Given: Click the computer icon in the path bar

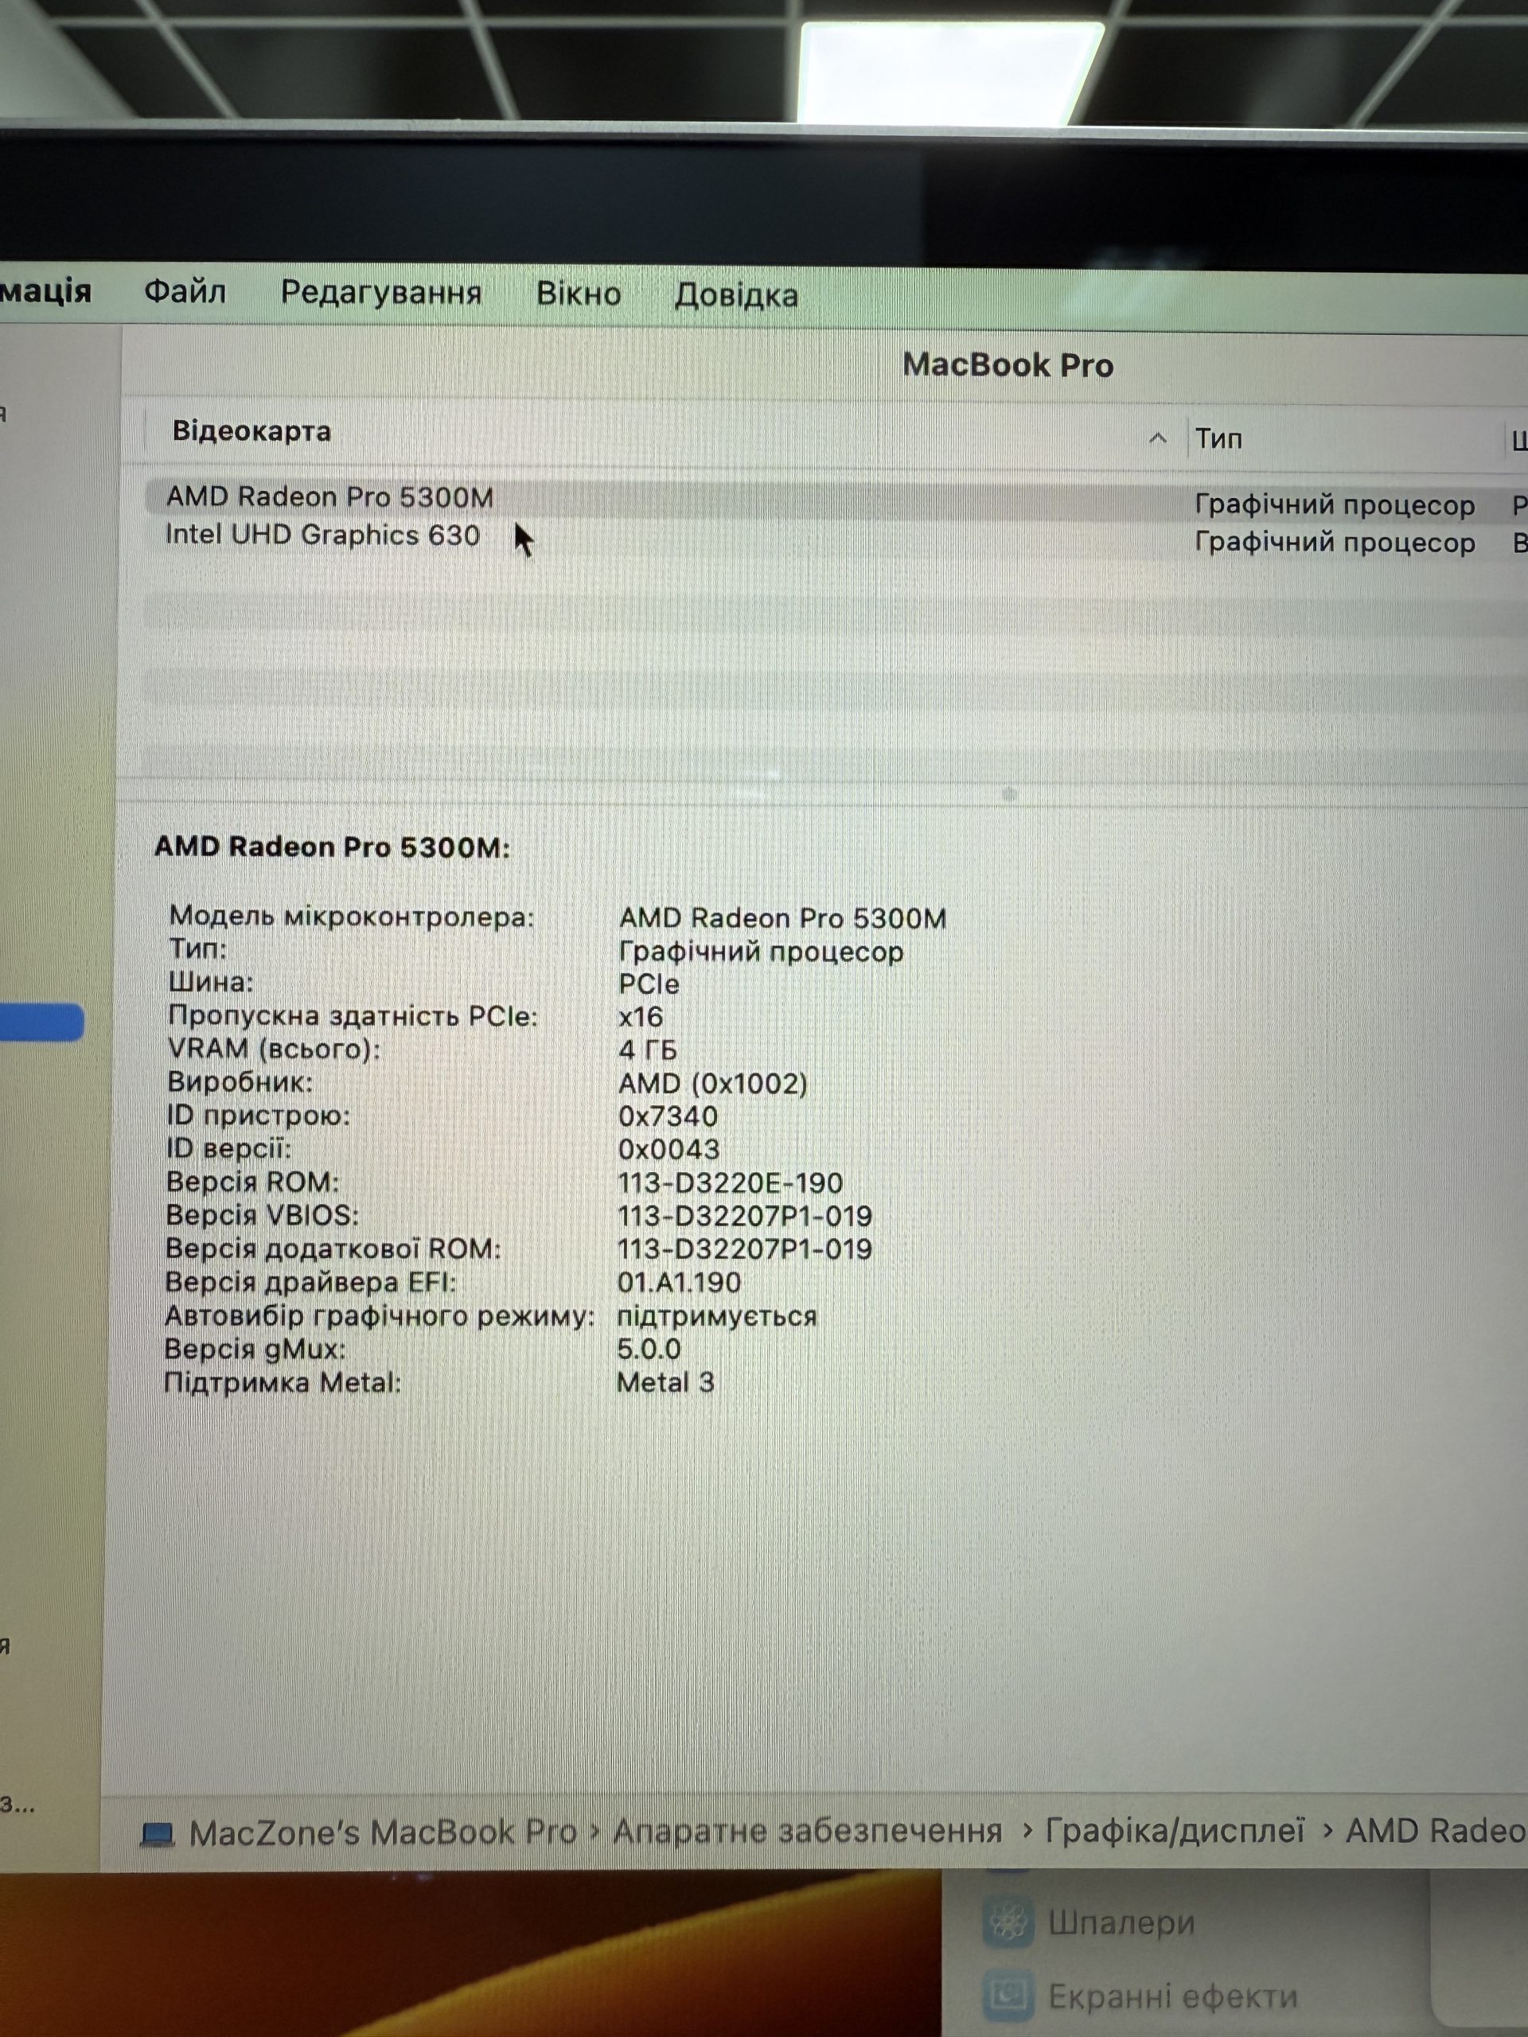Looking at the screenshot, I should 157,1836.
